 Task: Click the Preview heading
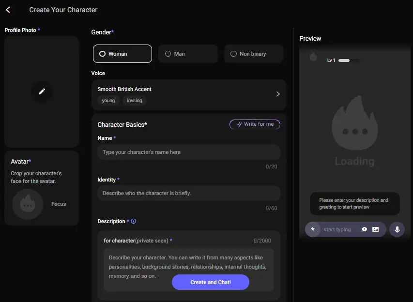click(x=310, y=38)
